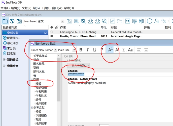The image size is (173, 126).
Task: Click the return to Word icon
Action: (141, 21)
